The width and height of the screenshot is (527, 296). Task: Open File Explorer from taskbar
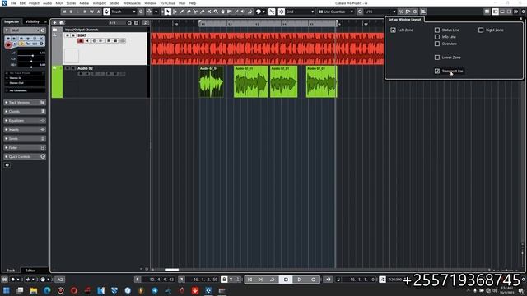34,290
